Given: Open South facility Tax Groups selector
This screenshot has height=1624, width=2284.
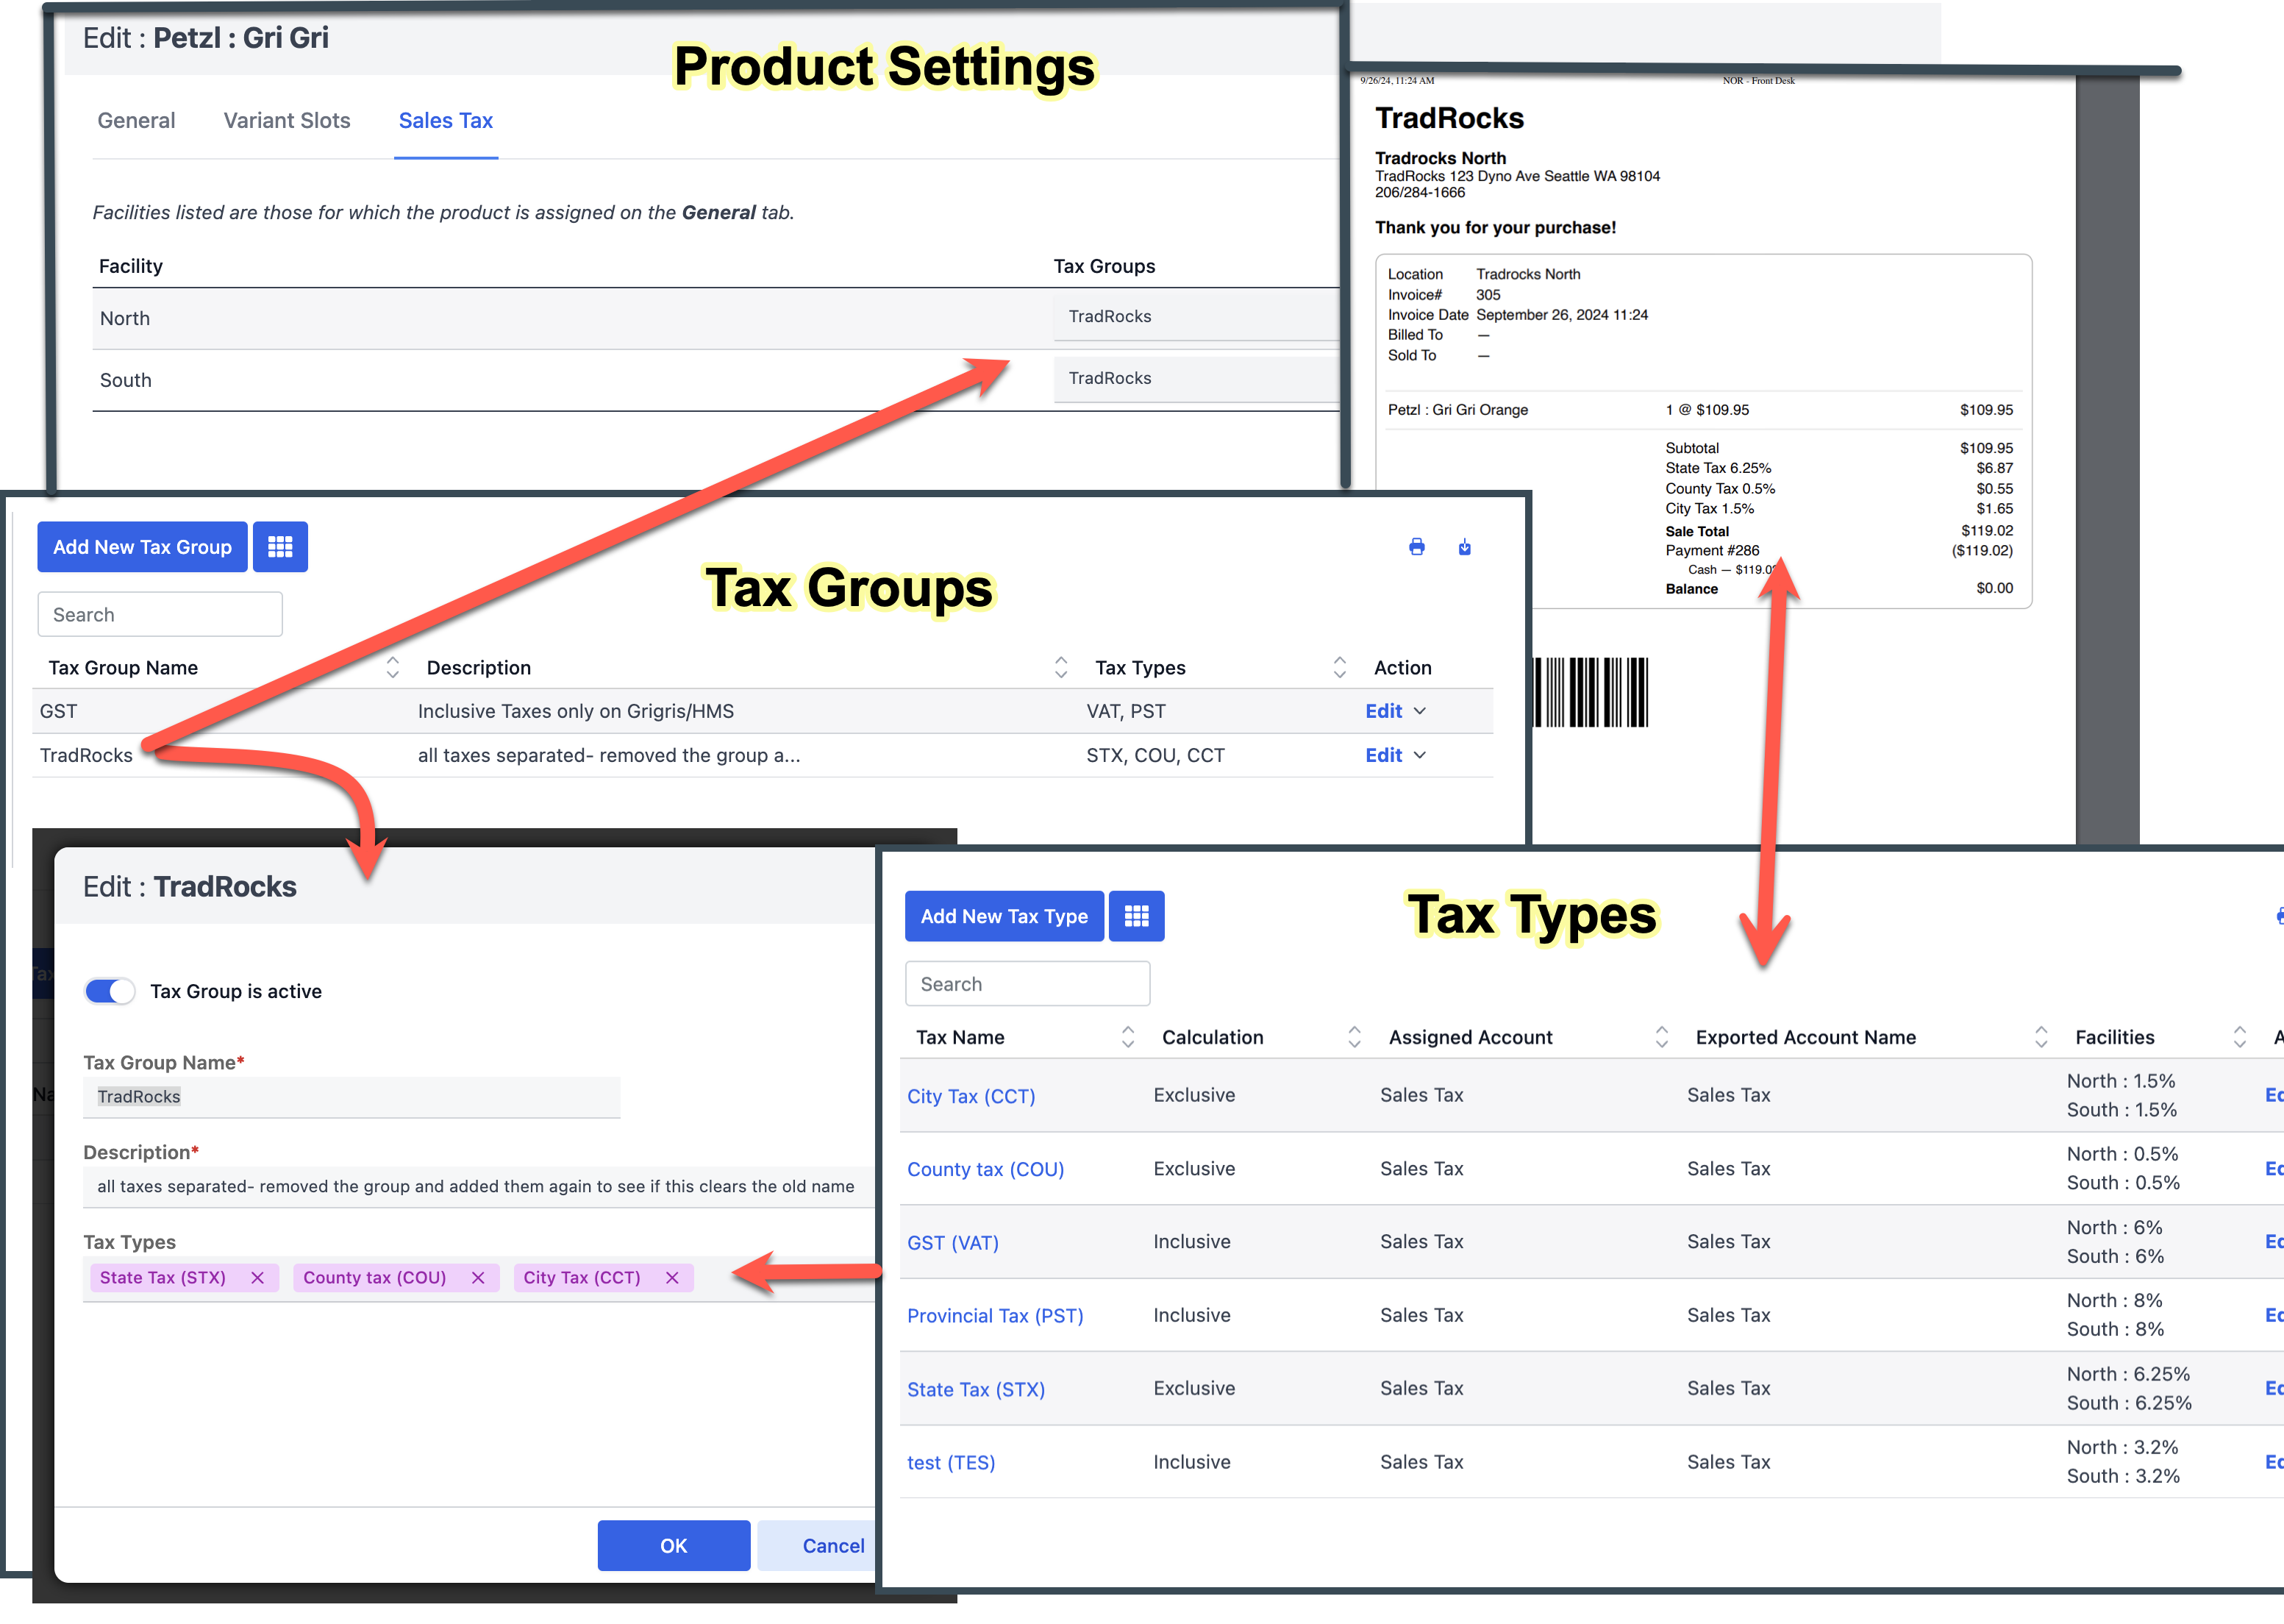Looking at the screenshot, I should click(1196, 379).
